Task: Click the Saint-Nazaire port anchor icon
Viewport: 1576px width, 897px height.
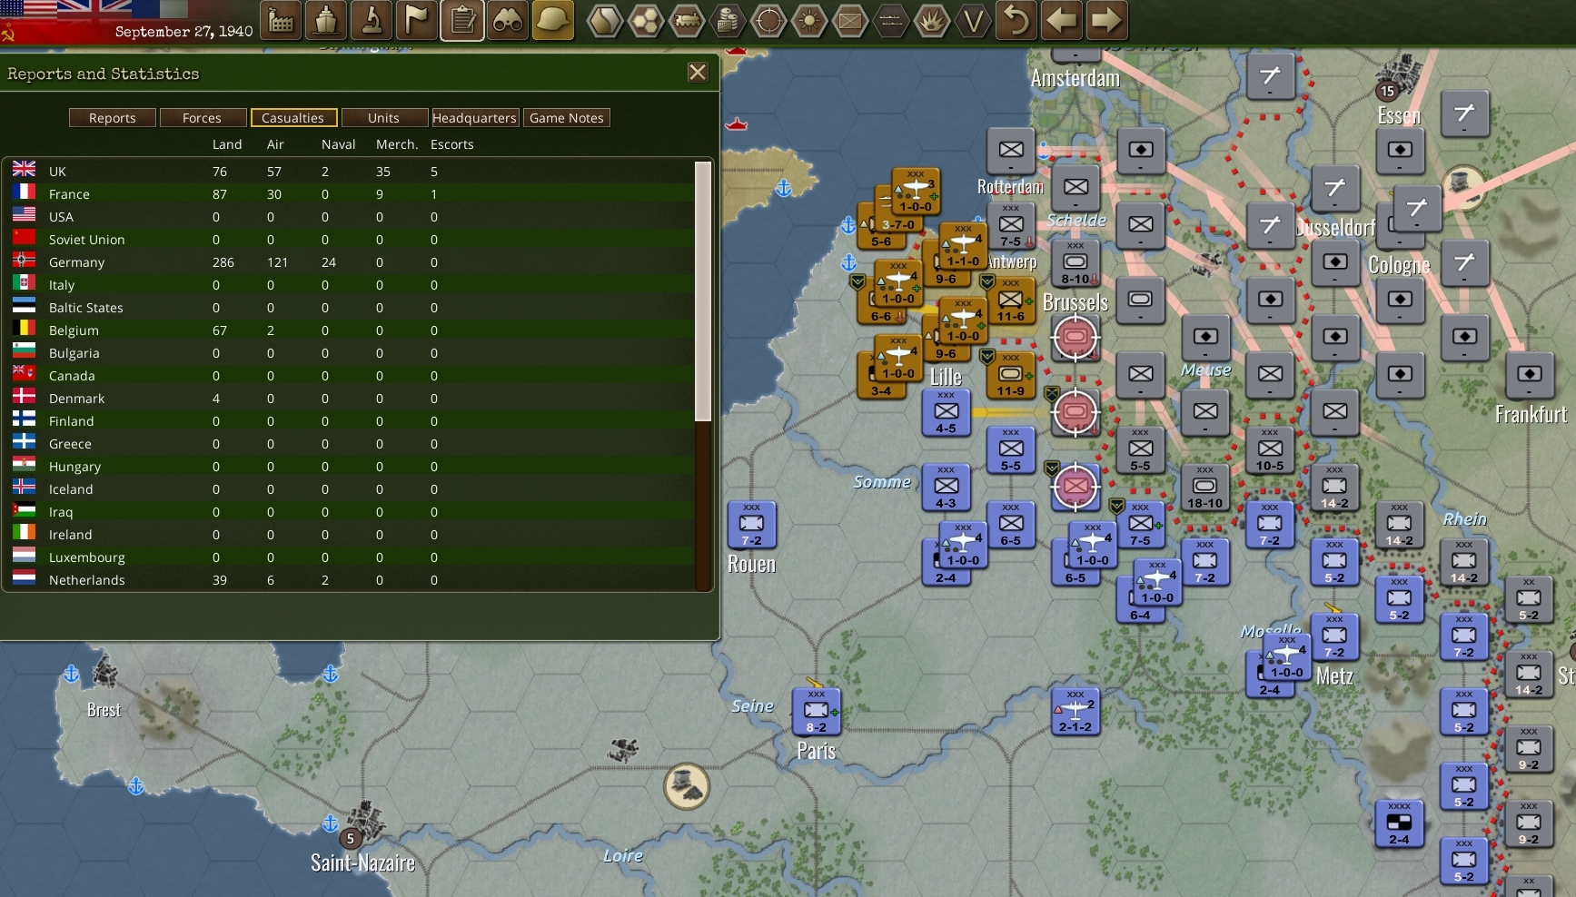Action: coord(331,823)
